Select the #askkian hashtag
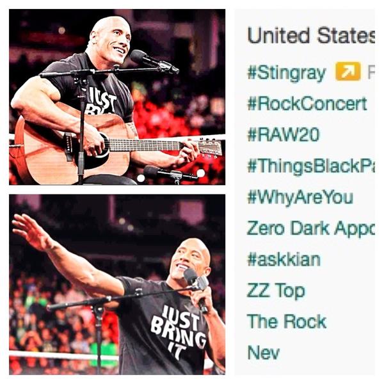The width and height of the screenshot is (384, 384). click(284, 260)
